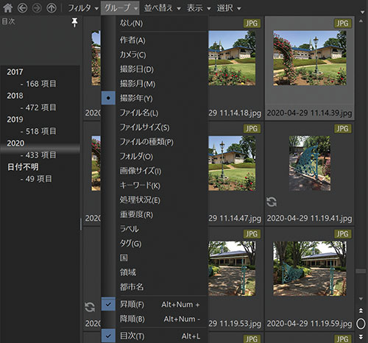Viewport: 368px width, 343px height.
Task: Group by ファイルの種類(P)
Action: pos(154,142)
